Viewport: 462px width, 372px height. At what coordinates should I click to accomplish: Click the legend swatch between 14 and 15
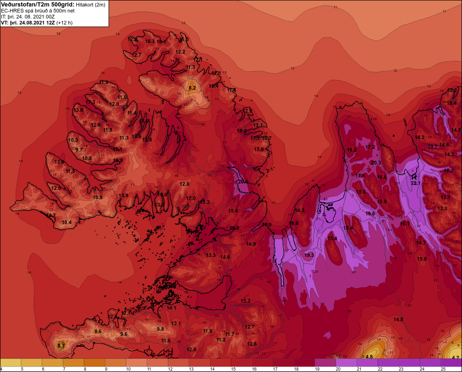click(220, 363)
